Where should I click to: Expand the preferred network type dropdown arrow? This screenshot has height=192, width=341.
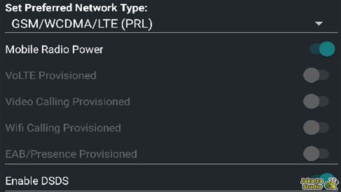(x=319, y=24)
